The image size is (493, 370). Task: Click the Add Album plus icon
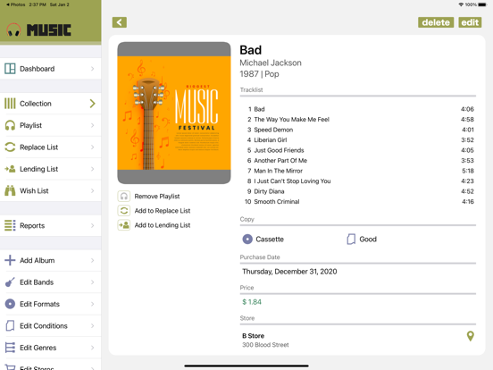(10, 260)
